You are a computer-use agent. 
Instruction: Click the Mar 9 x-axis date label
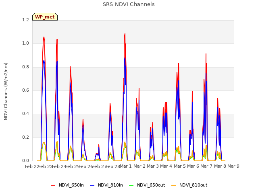(233, 166)
